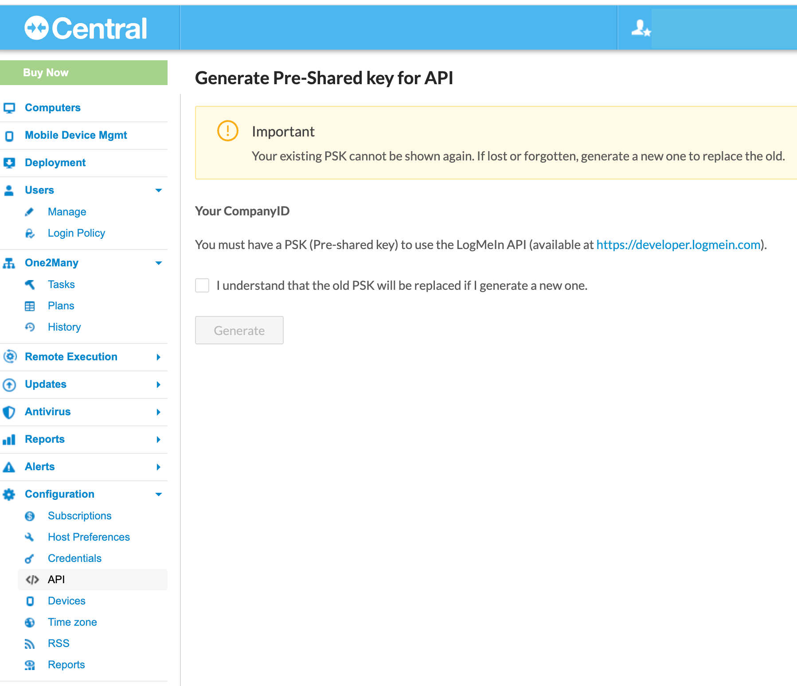
Task: Click the Central logo icon
Action: [x=36, y=28]
